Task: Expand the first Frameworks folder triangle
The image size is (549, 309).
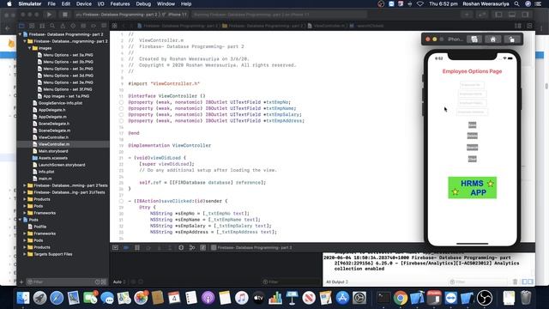Action: 25,213
